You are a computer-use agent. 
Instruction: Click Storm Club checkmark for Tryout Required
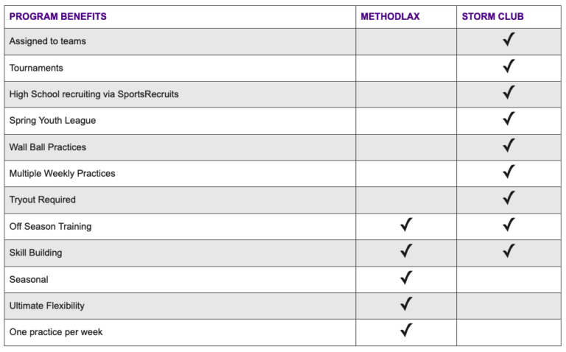pyautogui.click(x=508, y=199)
